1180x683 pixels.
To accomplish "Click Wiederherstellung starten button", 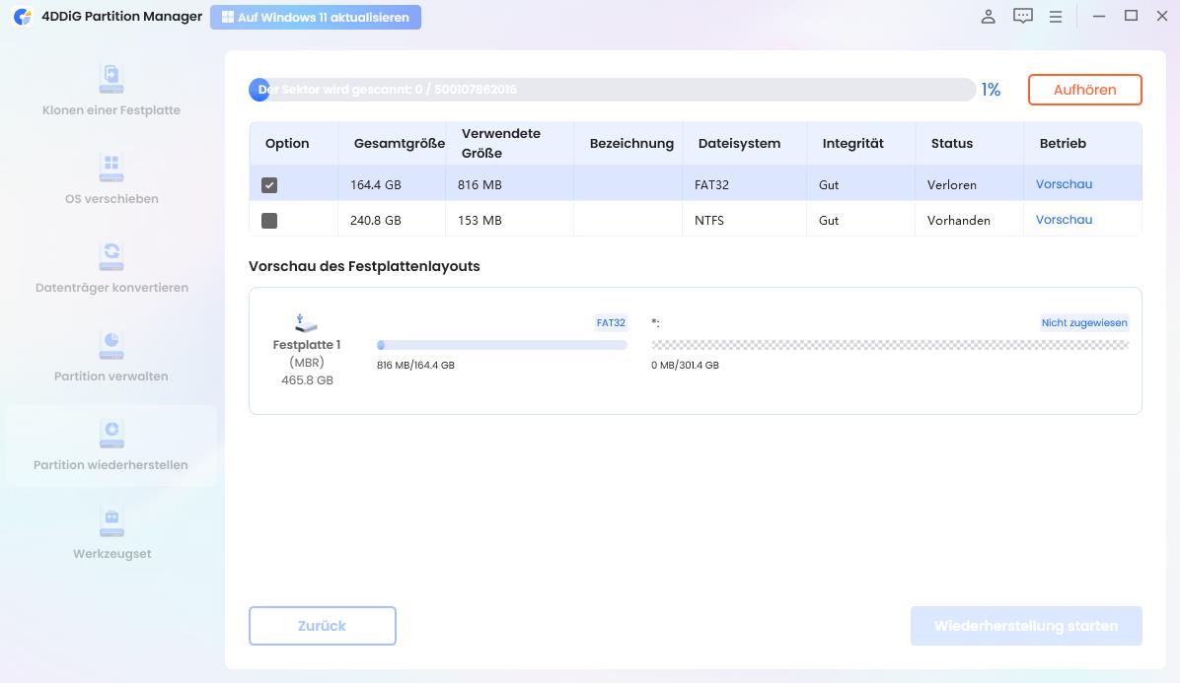I will point(1026,626).
